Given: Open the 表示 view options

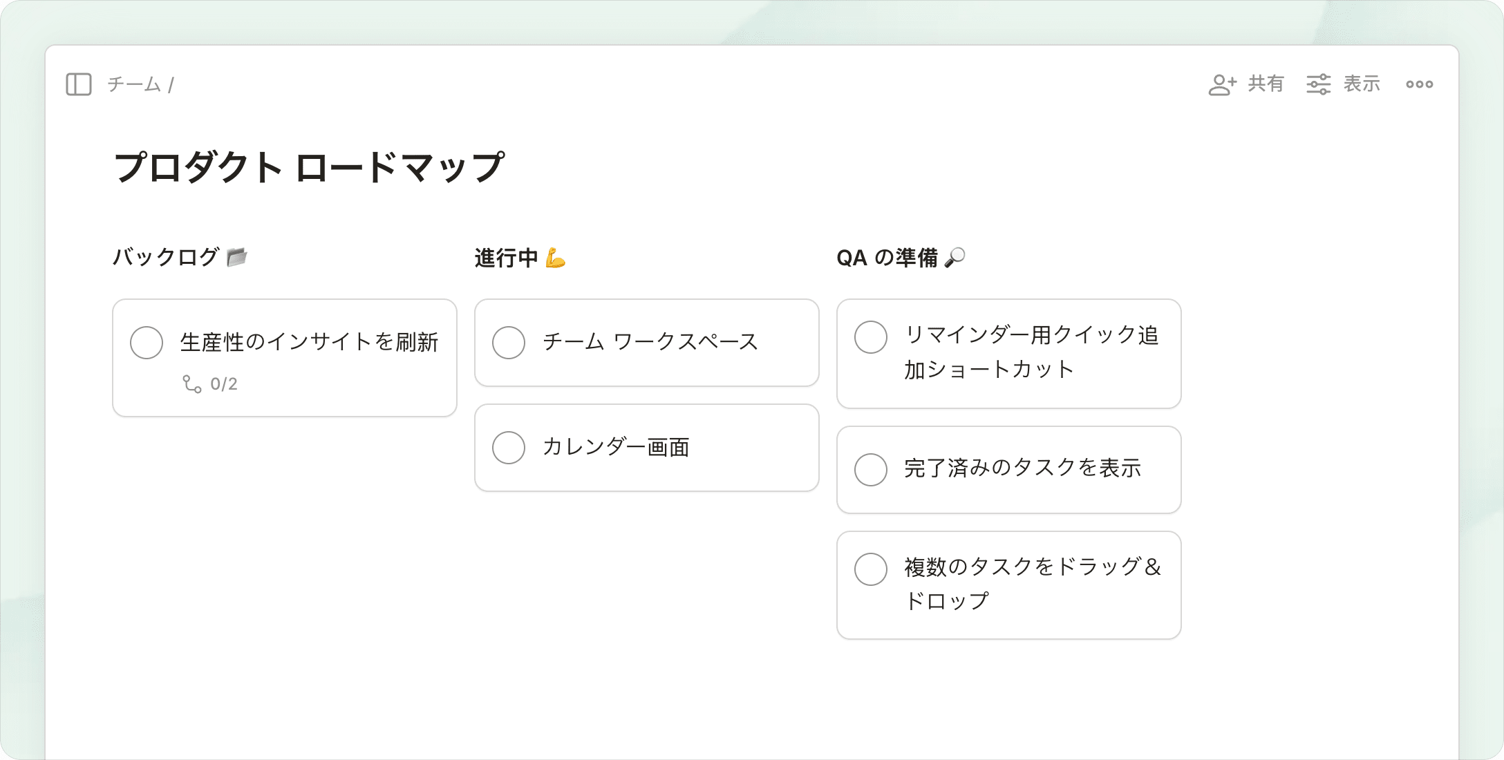Looking at the screenshot, I should coord(1362,84).
